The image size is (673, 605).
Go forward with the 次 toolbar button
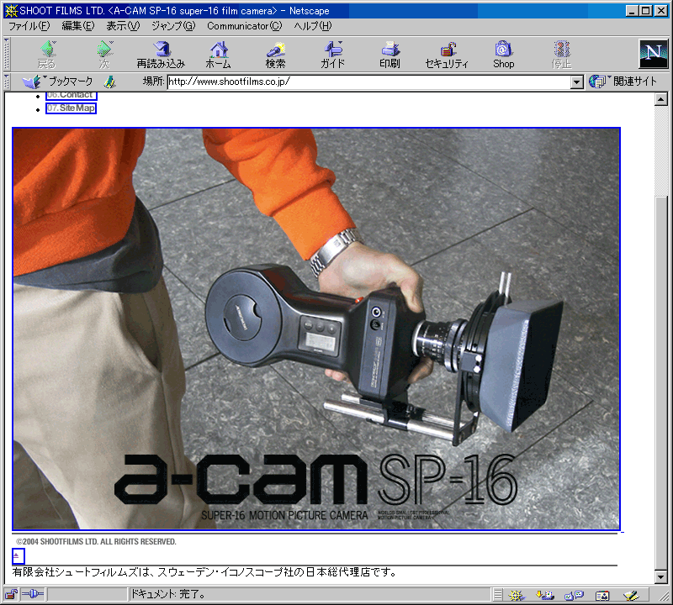[103, 55]
